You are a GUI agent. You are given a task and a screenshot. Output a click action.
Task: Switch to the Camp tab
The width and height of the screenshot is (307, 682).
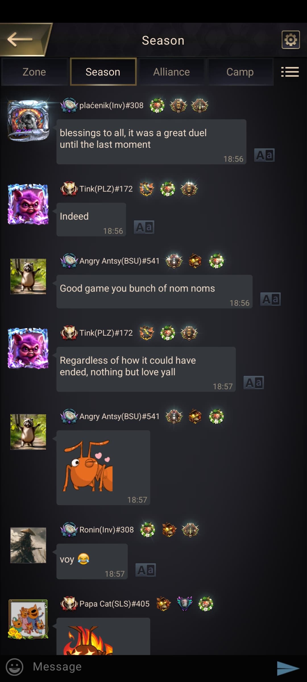240,72
